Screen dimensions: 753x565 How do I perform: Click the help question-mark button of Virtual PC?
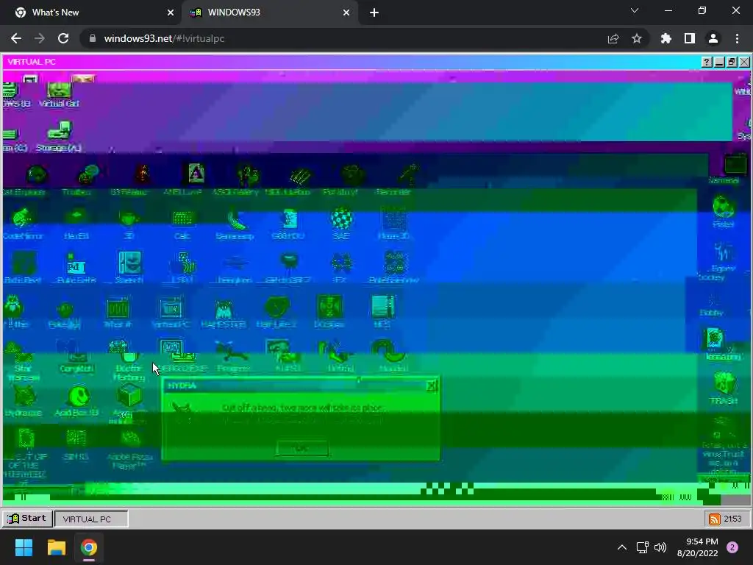(x=707, y=62)
